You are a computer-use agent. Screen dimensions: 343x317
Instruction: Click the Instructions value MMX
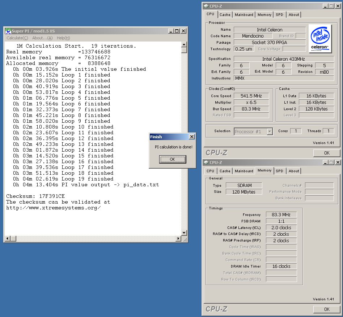284,78
